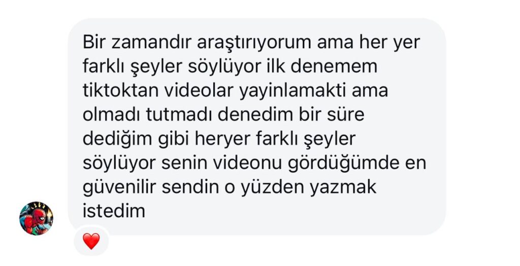The height and width of the screenshot is (266, 520).
Task: Click the word "güvenilir" in the message
Action: point(119,188)
